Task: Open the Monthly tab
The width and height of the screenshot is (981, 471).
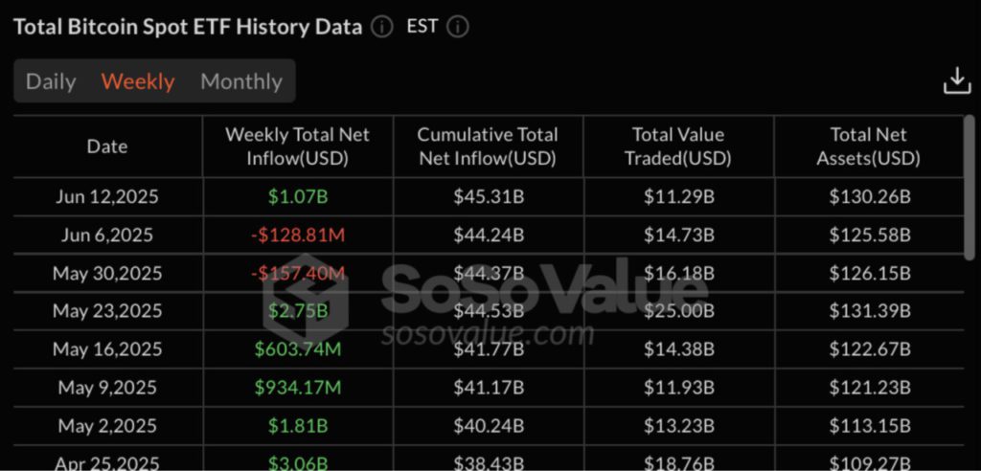Action: coord(241,81)
